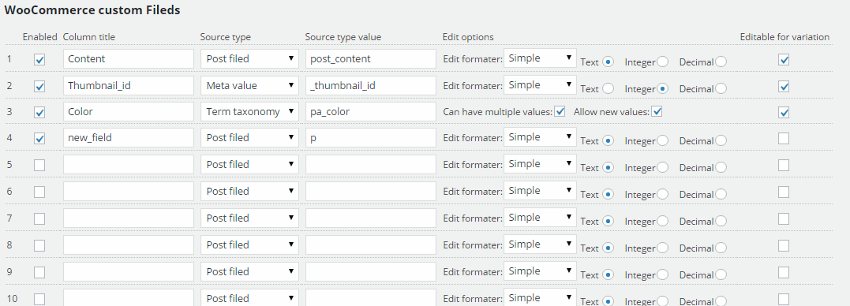Check Editable for variation for new_field row
The width and height of the screenshot is (850, 306).
(x=784, y=138)
